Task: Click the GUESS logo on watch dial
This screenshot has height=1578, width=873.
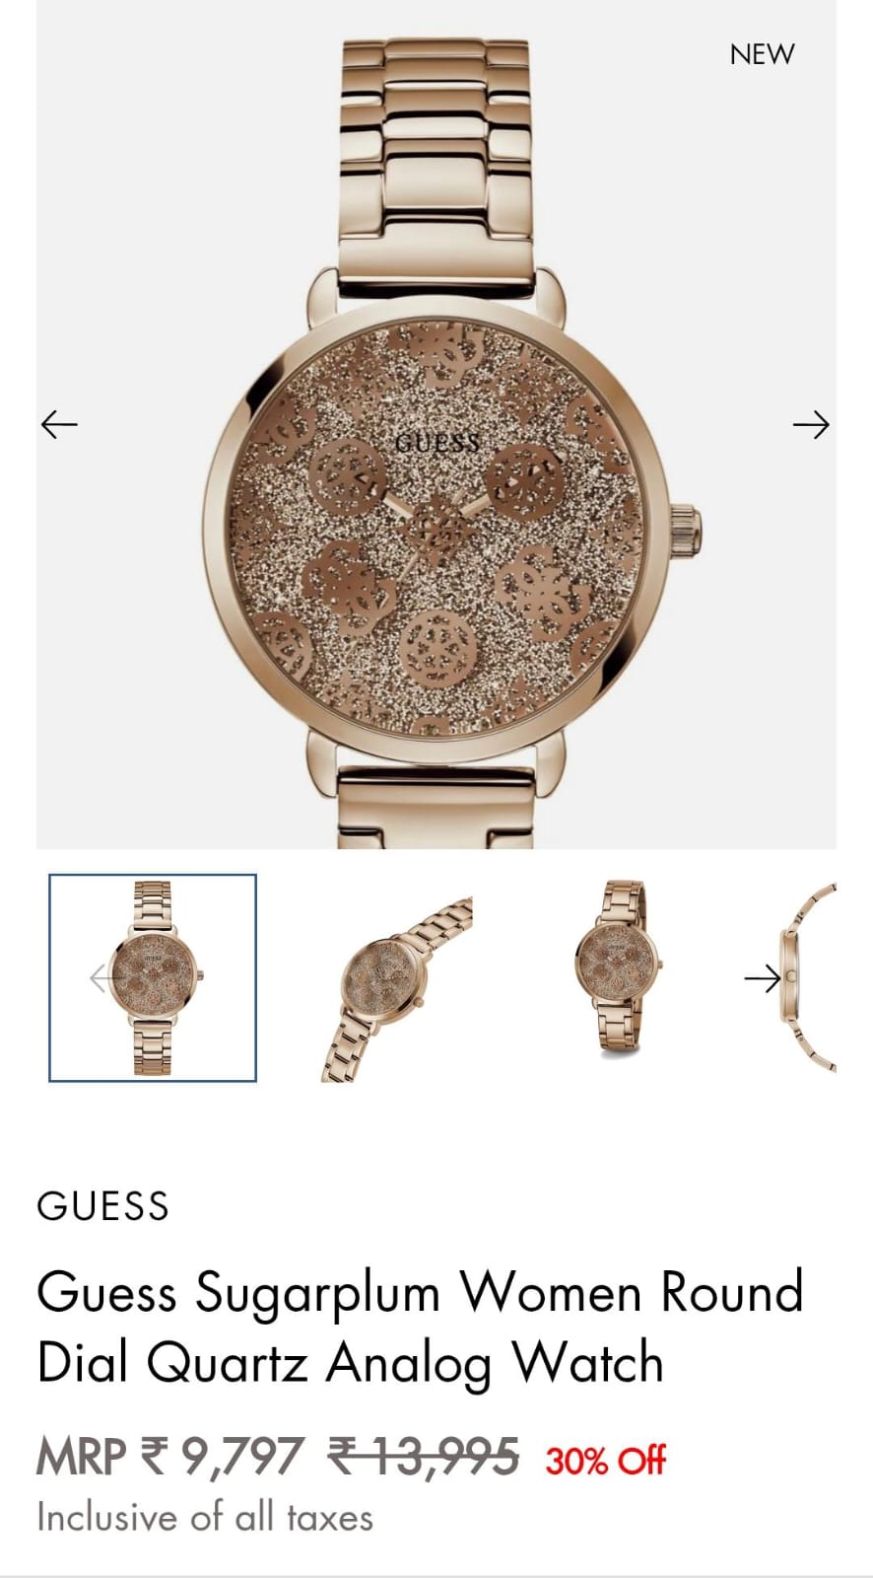Action: (436, 442)
